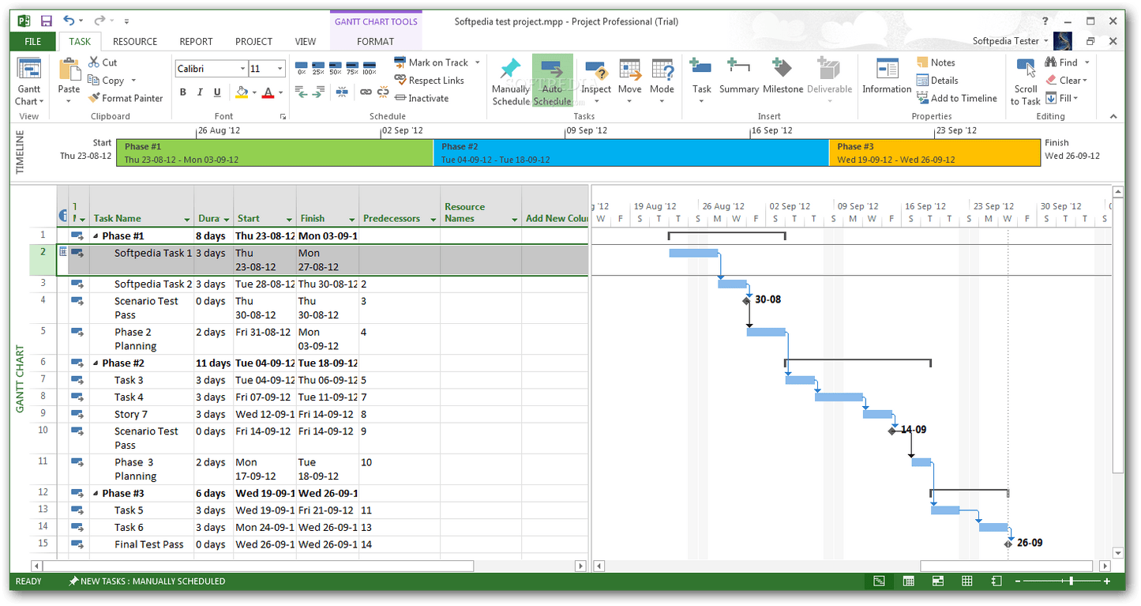
Task: Enable Auto Schedule mode
Action: click(552, 79)
